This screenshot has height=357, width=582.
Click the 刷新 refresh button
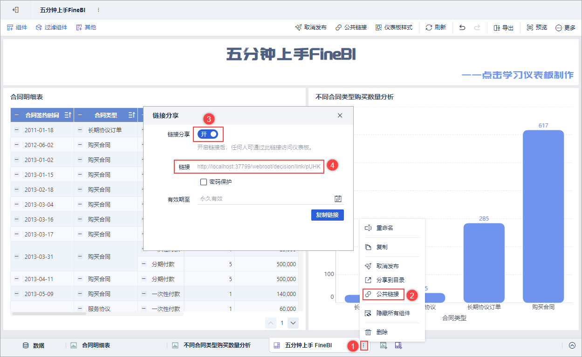coord(436,27)
